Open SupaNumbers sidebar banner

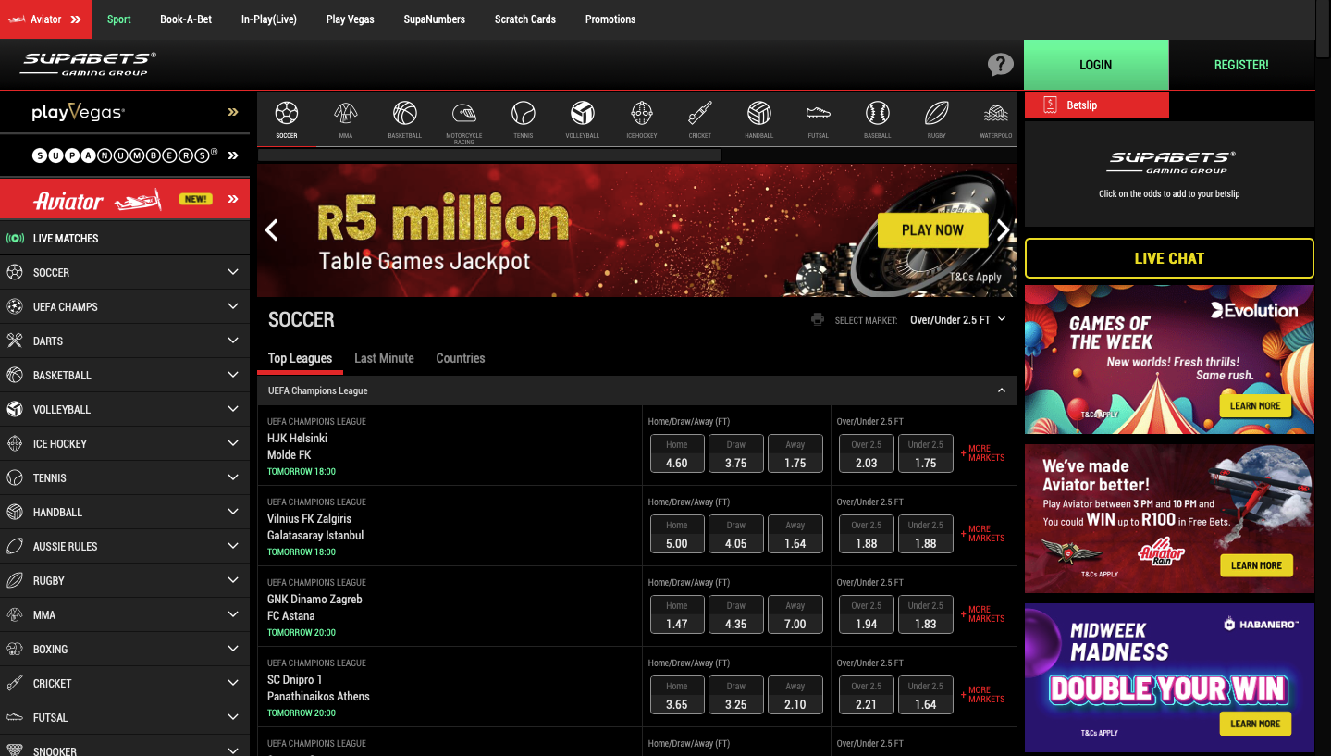[125, 155]
